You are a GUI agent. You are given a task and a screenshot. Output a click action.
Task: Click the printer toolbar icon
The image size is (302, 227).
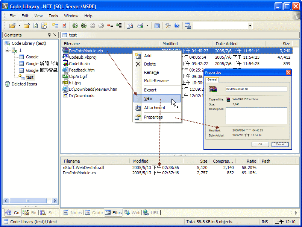tap(140, 26)
